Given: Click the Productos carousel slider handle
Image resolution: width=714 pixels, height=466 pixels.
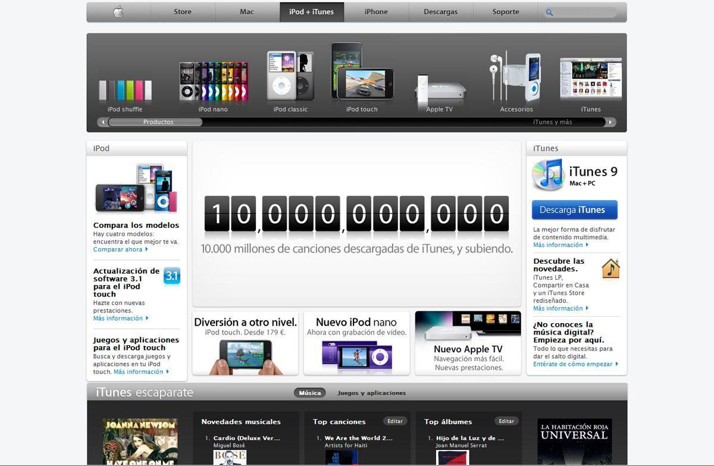Looking at the screenshot, I should point(155,122).
